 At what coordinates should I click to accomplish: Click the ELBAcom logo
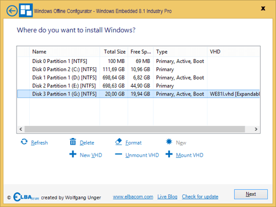pyautogui.click(x=26, y=197)
